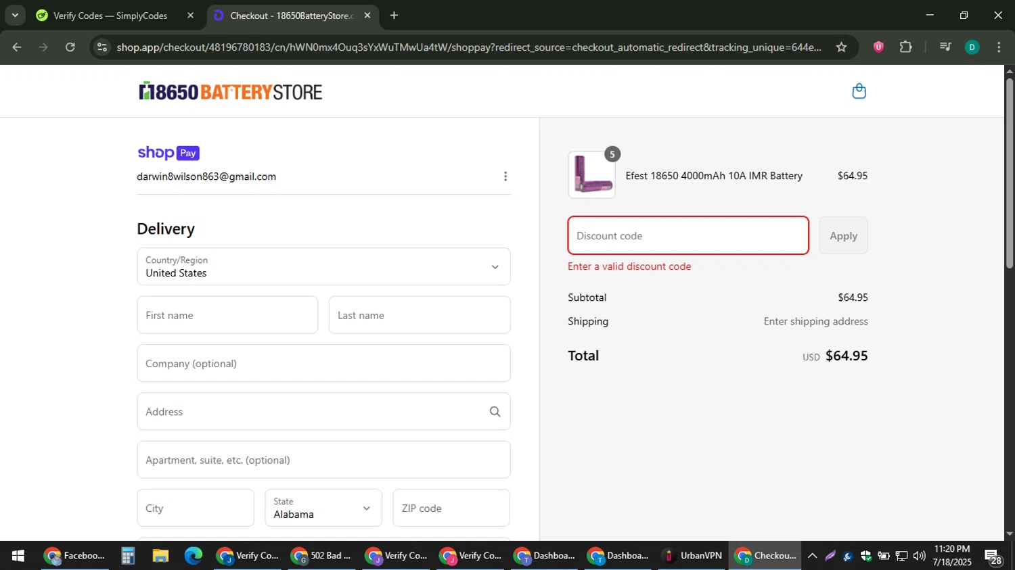
Task: Reload the checkout page
Action: tap(70, 47)
